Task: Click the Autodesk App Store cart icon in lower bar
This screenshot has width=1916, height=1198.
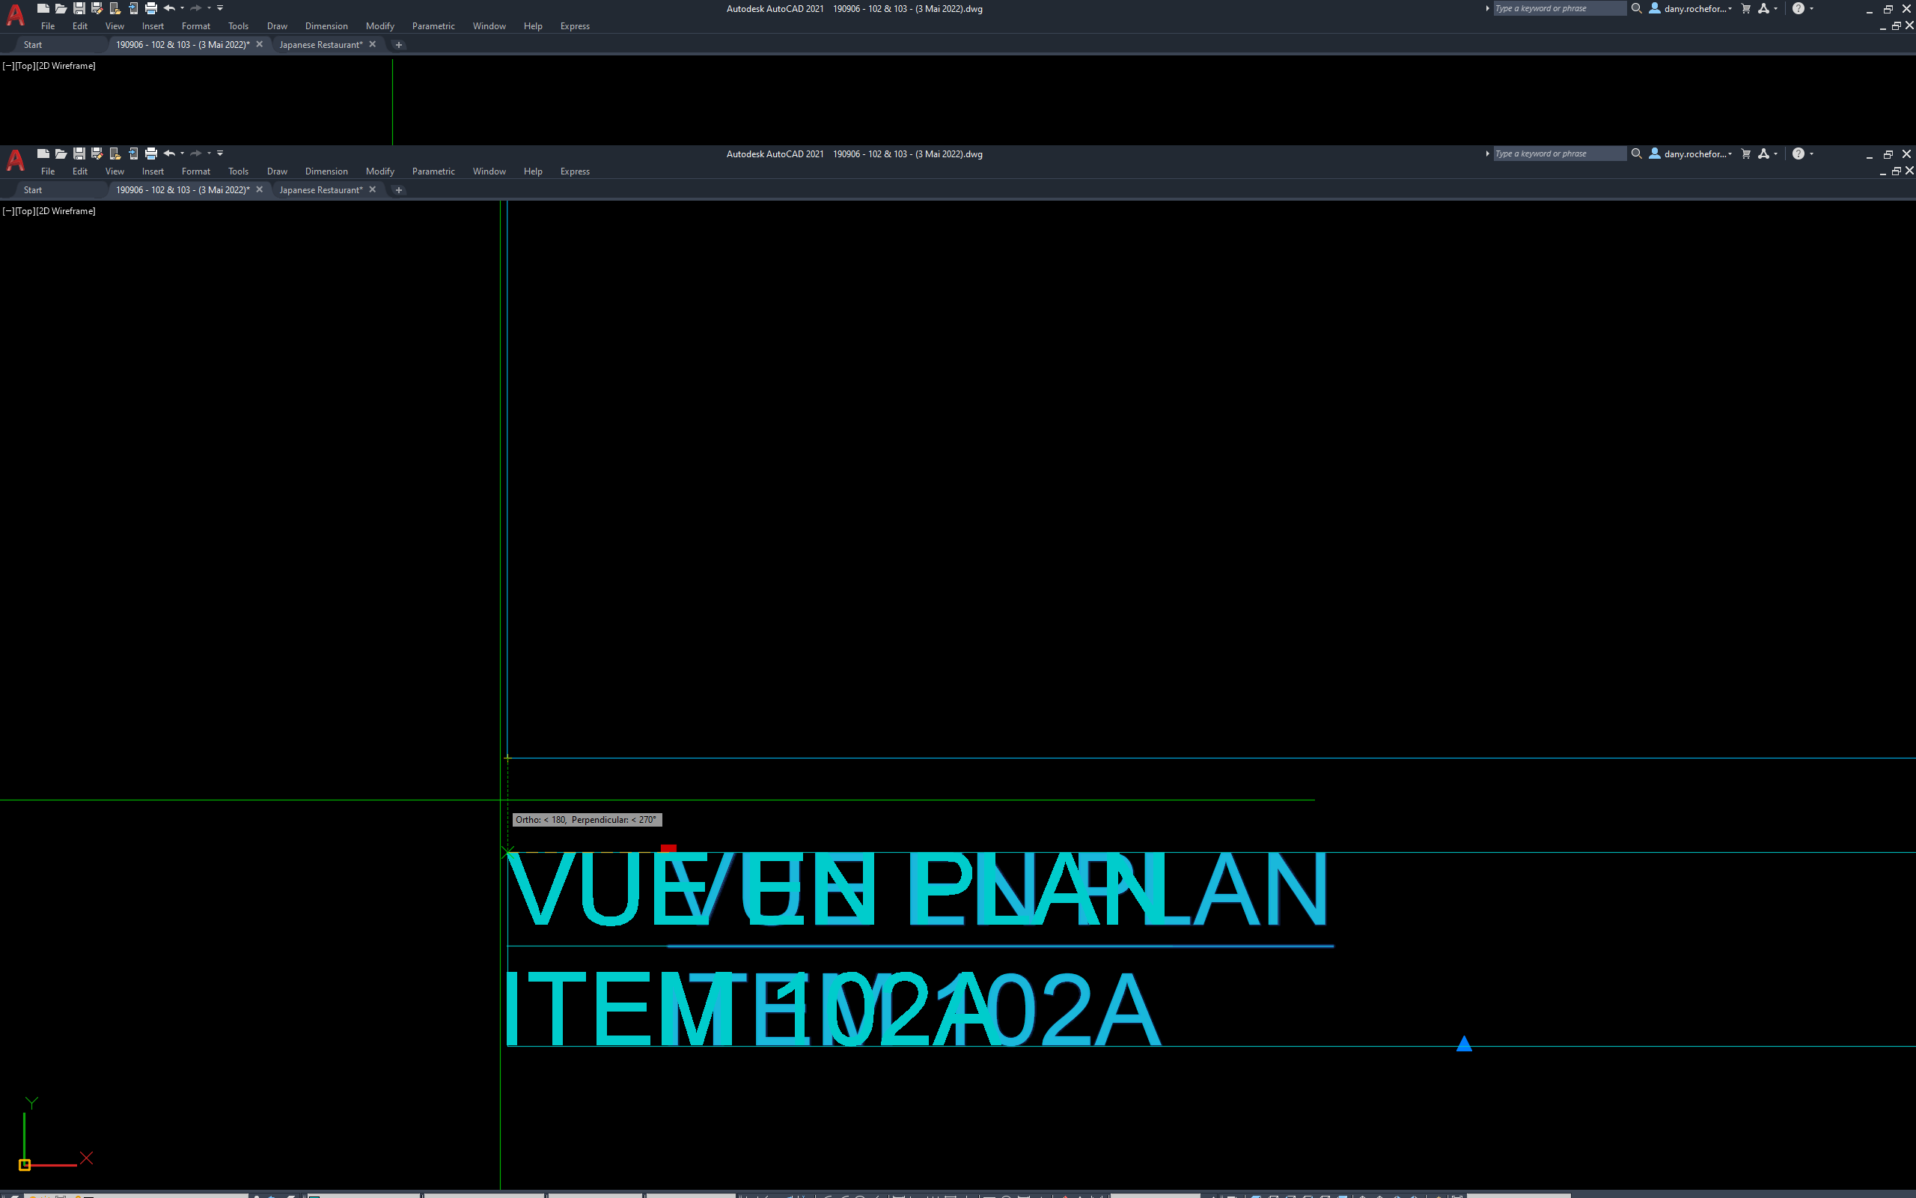Action: coord(1746,153)
